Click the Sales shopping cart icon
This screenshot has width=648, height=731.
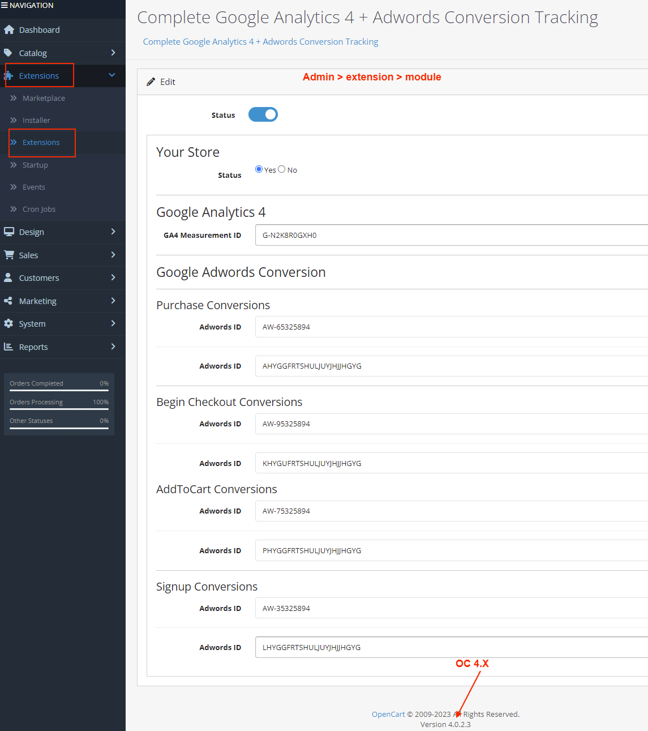coord(8,255)
